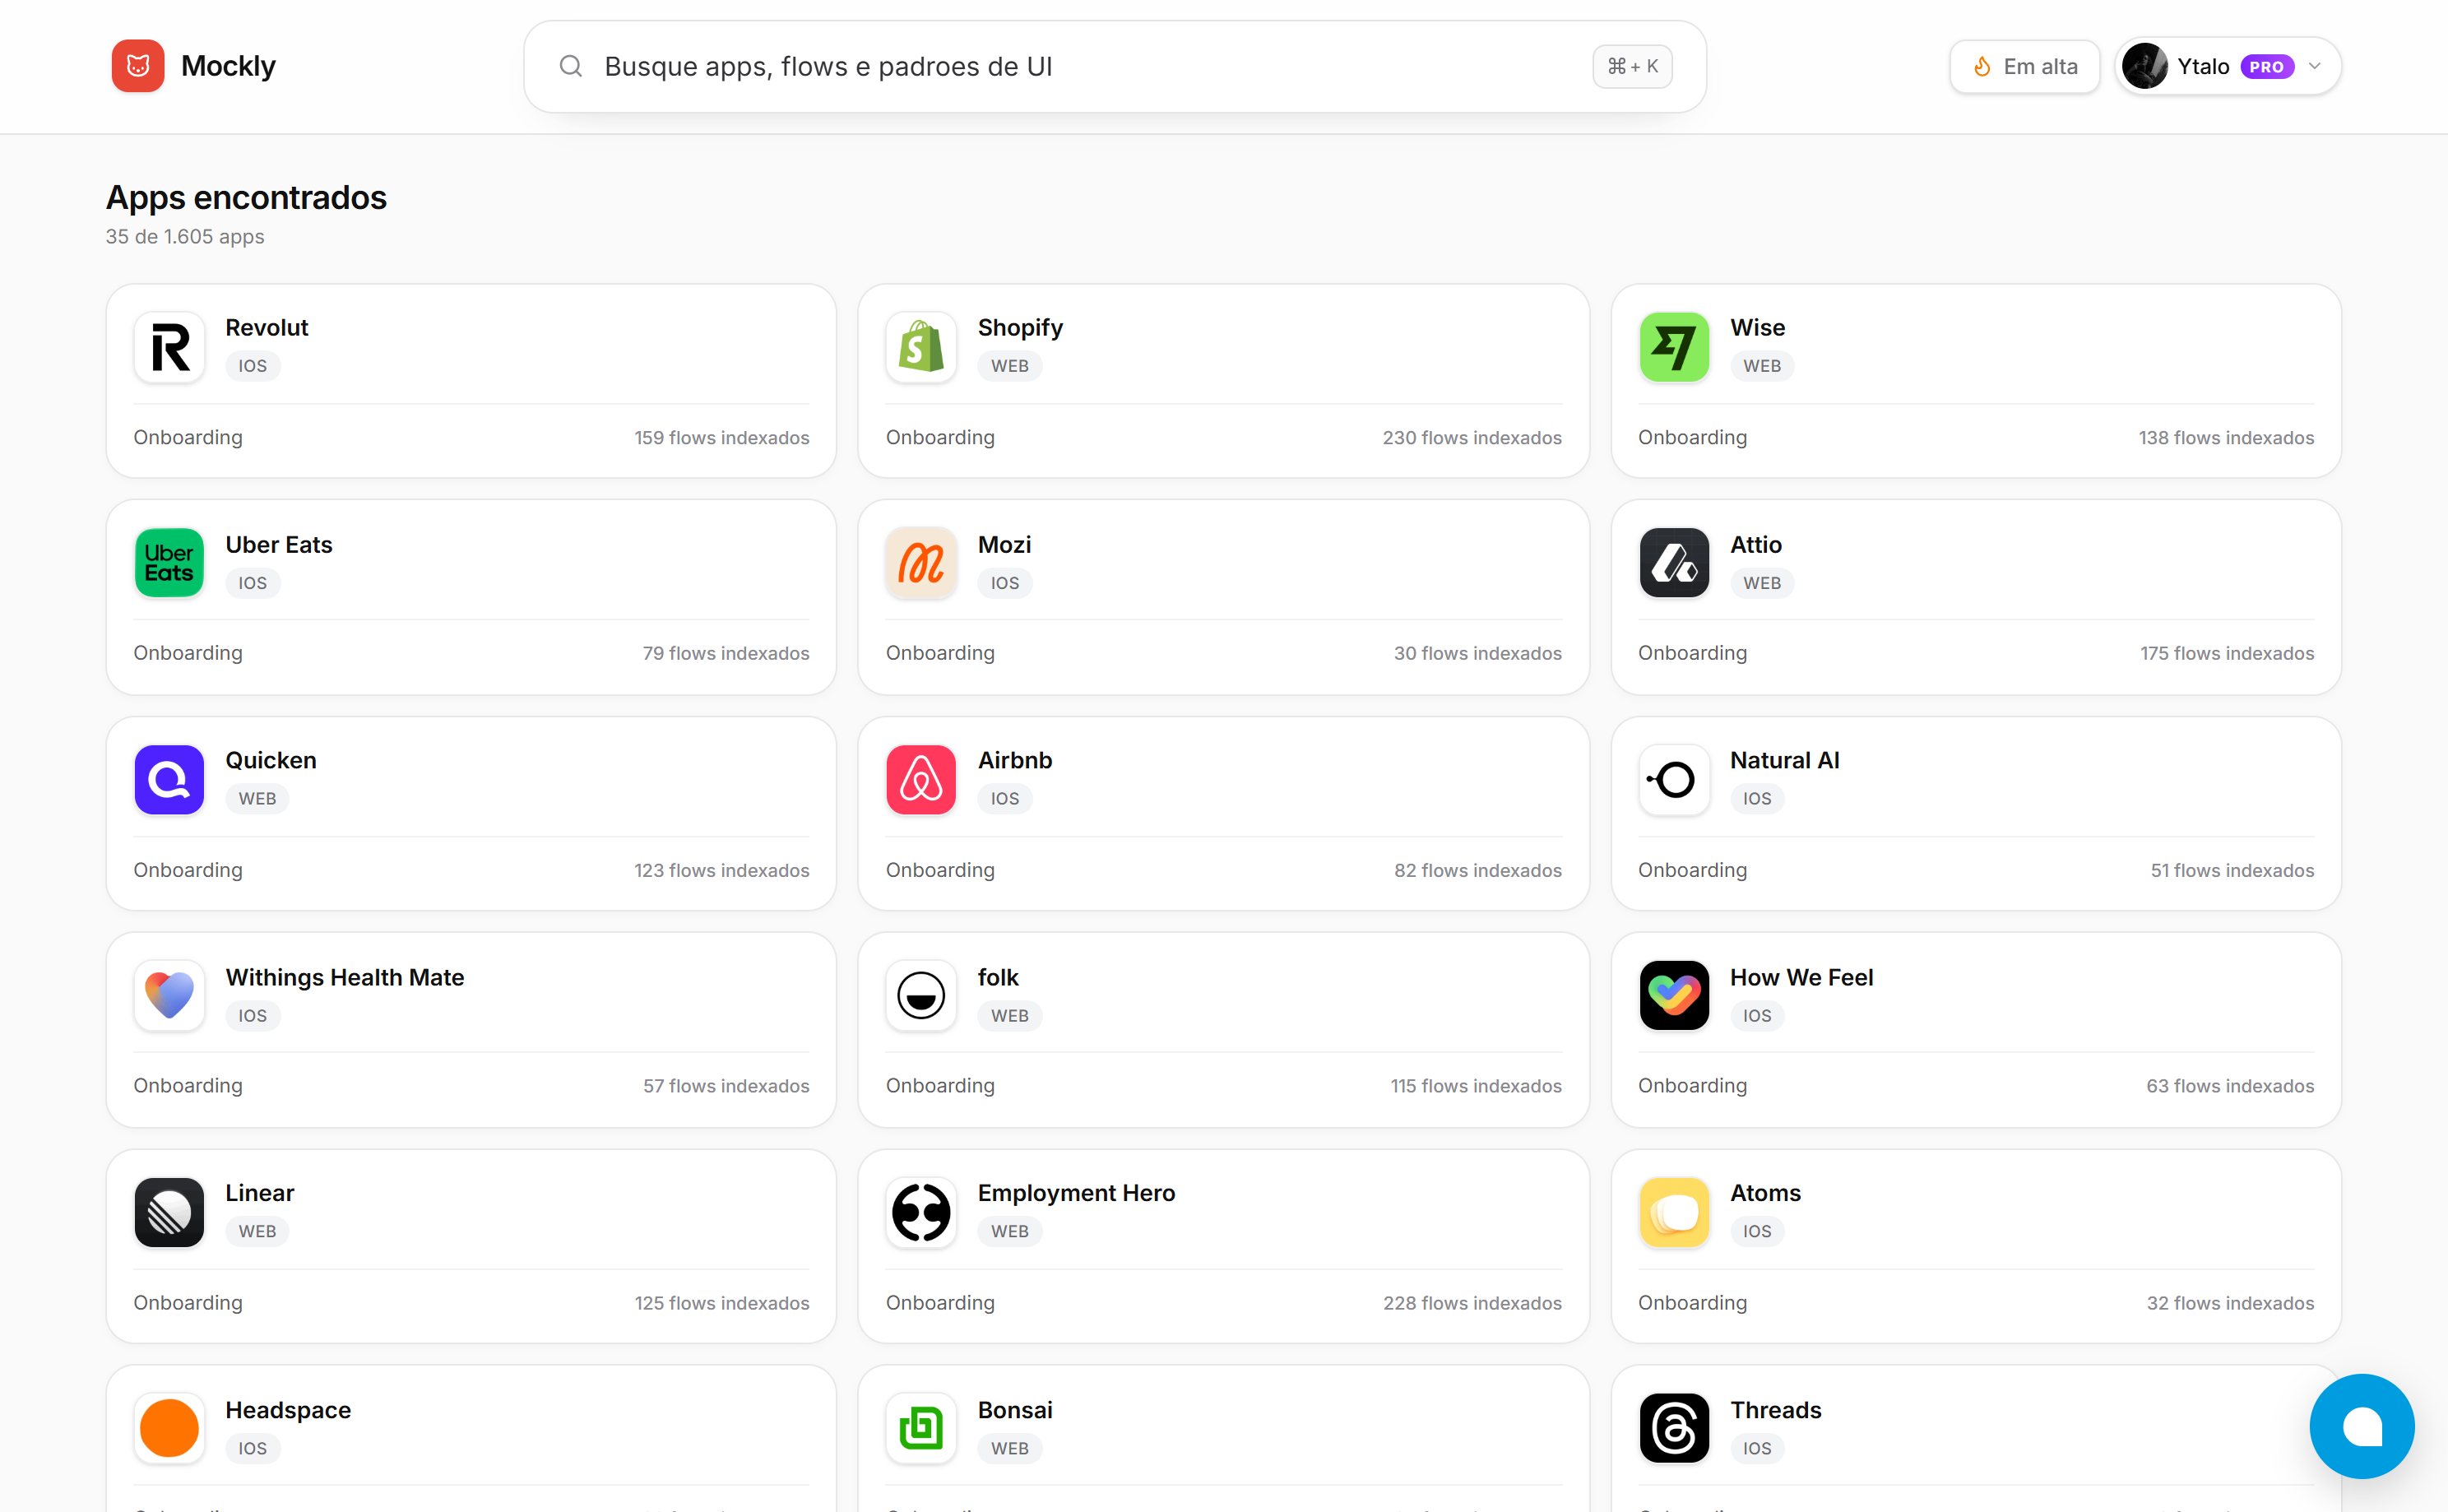The height and width of the screenshot is (1512, 2448).
Task: Open the Airbnb app icon
Action: 920,779
